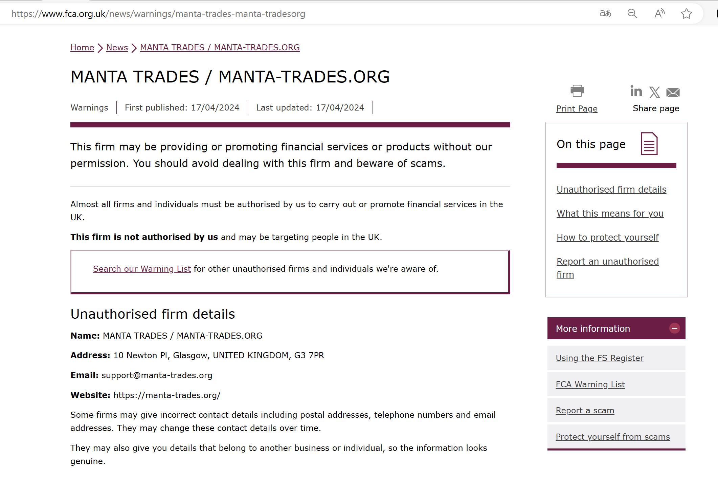Open the News breadcrumb link

(117, 47)
